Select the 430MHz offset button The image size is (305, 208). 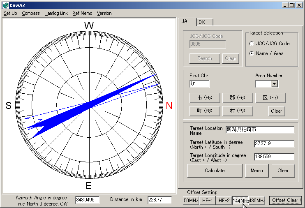click(x=257, y=201)
